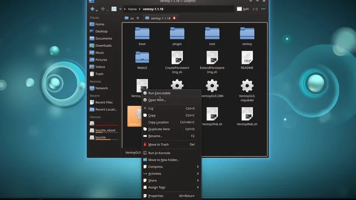
Task: Select VentoyWeb.sh script file
Action: 247,116
